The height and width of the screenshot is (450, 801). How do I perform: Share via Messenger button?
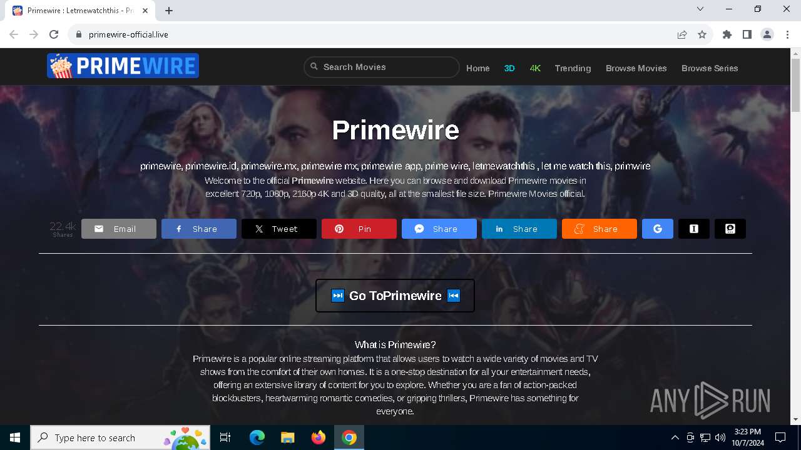pos(439,229)
